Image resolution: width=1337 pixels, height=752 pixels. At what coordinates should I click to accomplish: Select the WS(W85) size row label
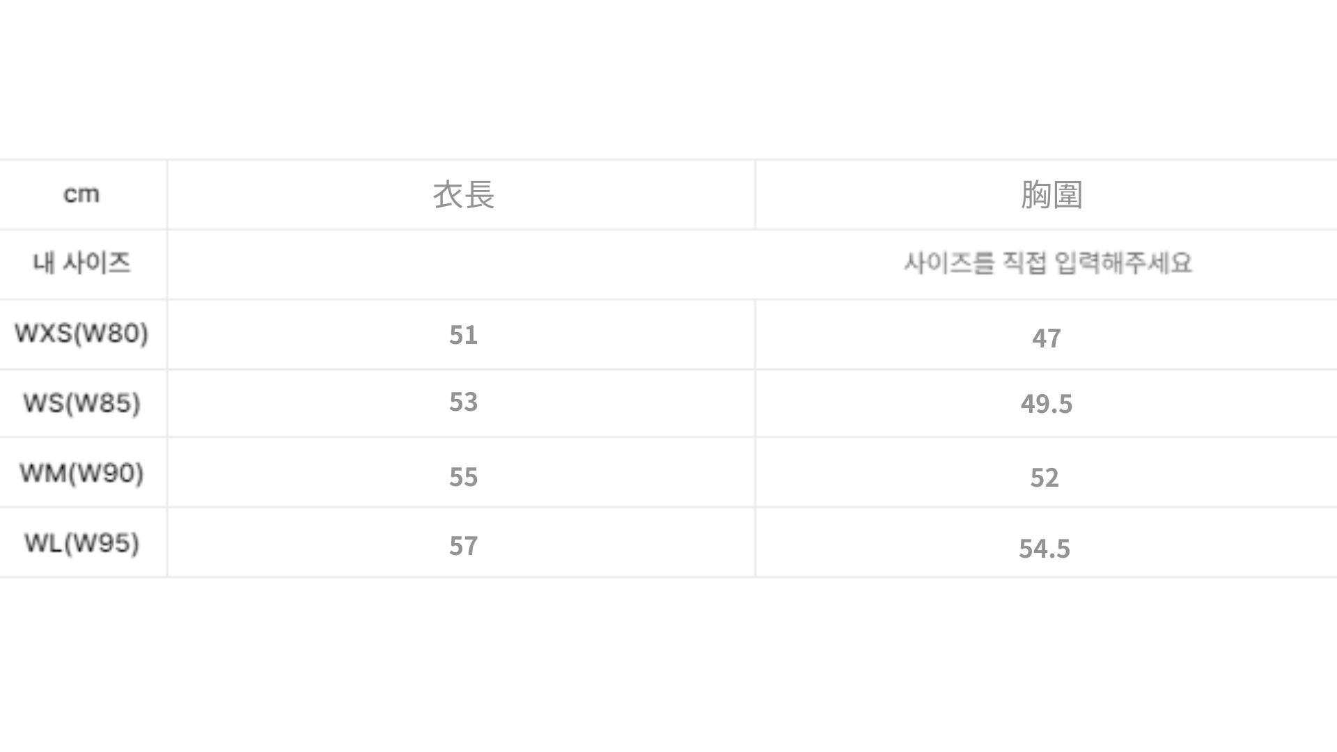[x=81, y=403]
